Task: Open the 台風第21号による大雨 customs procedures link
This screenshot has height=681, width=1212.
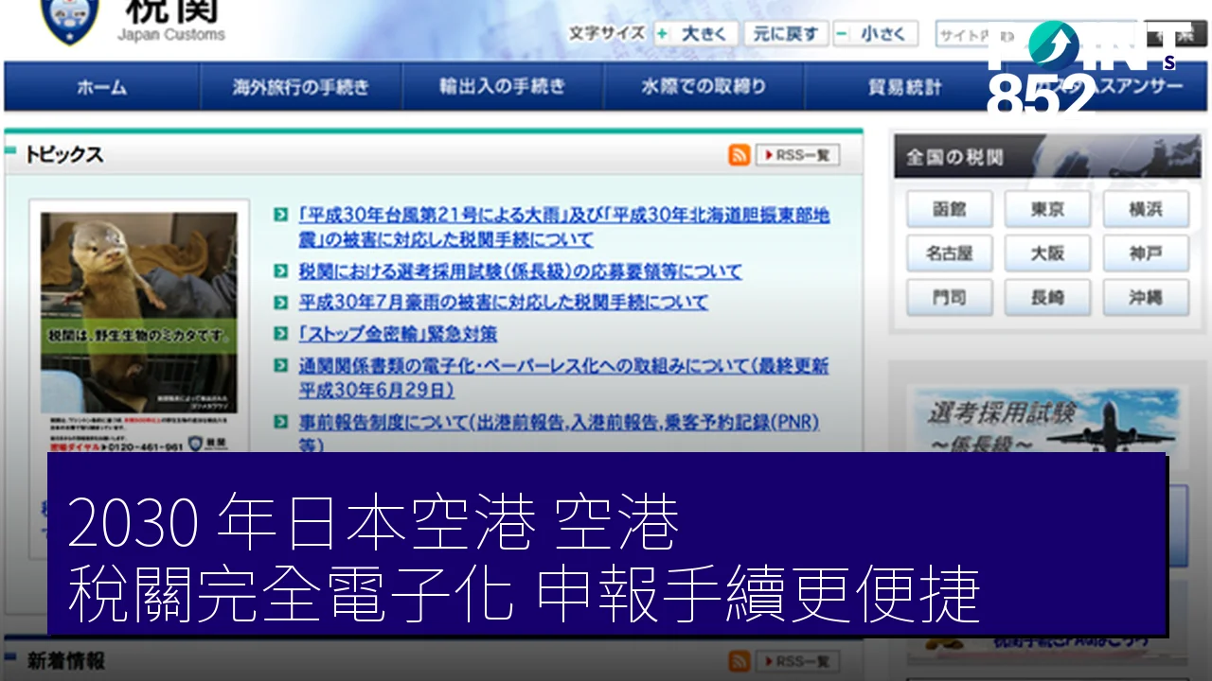Action: coord(563,227)
